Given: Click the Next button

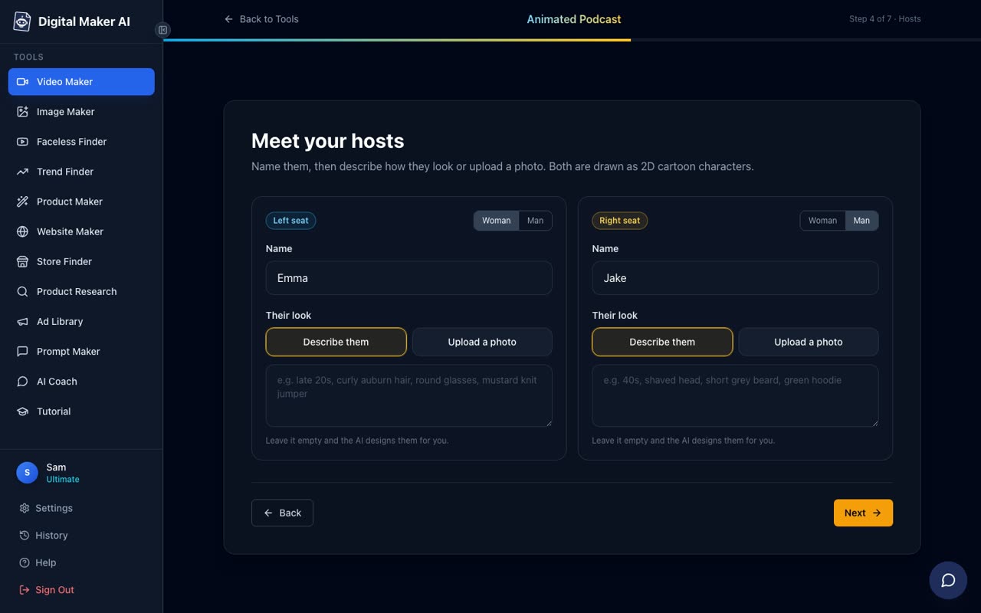Looking at the screenshot, I should [x=863, y=513].
